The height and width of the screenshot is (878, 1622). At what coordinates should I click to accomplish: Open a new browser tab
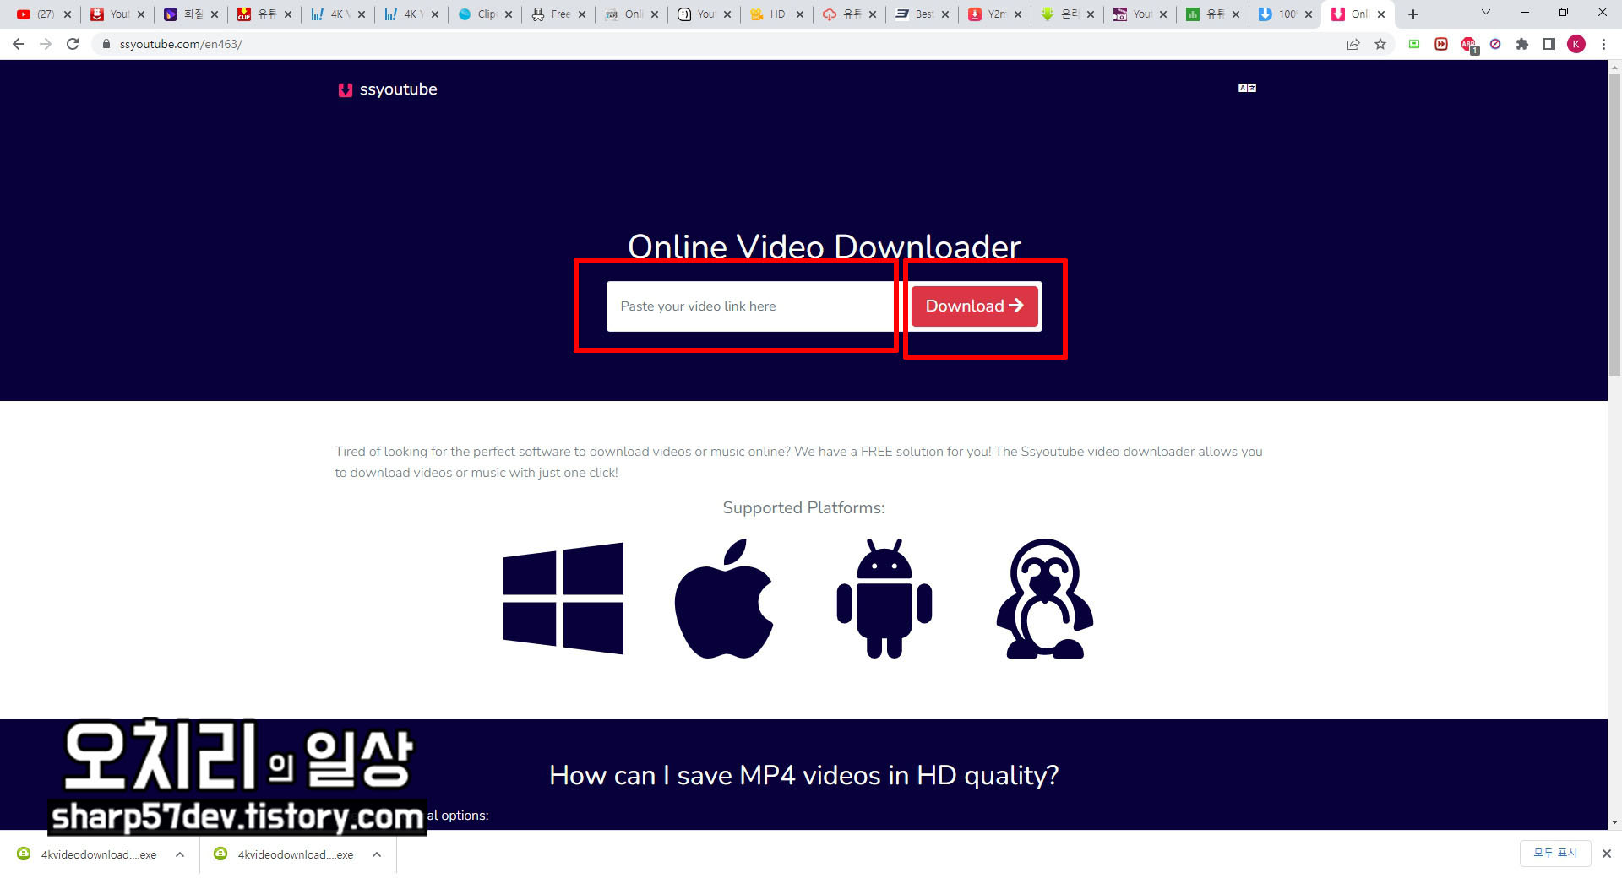(1413, 14)
